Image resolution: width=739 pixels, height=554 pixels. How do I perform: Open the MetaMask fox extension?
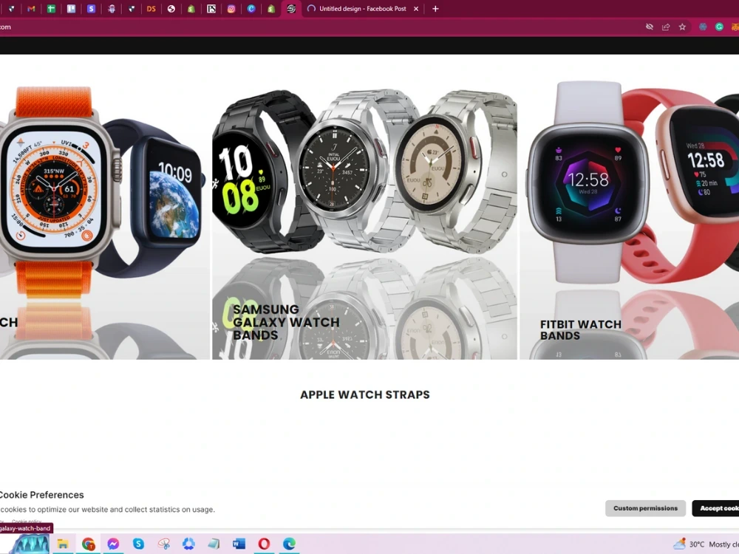point(735,27)
